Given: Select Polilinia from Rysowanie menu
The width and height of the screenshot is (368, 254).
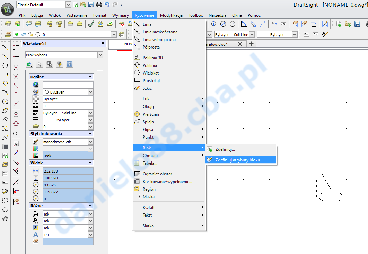Looking at the screenshot, I should point(168,65).
